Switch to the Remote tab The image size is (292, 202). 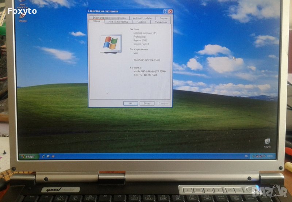[x=163, y=18]
